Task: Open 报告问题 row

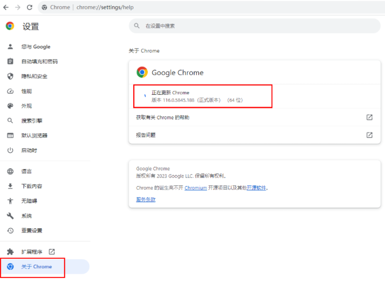Action: click(255, 135)
